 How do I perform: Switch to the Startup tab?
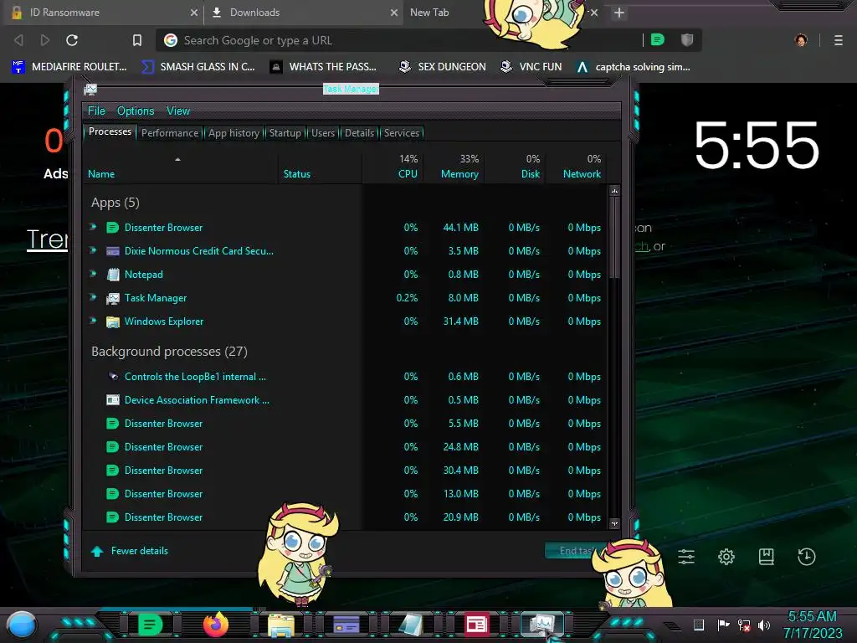click(285, 133)
